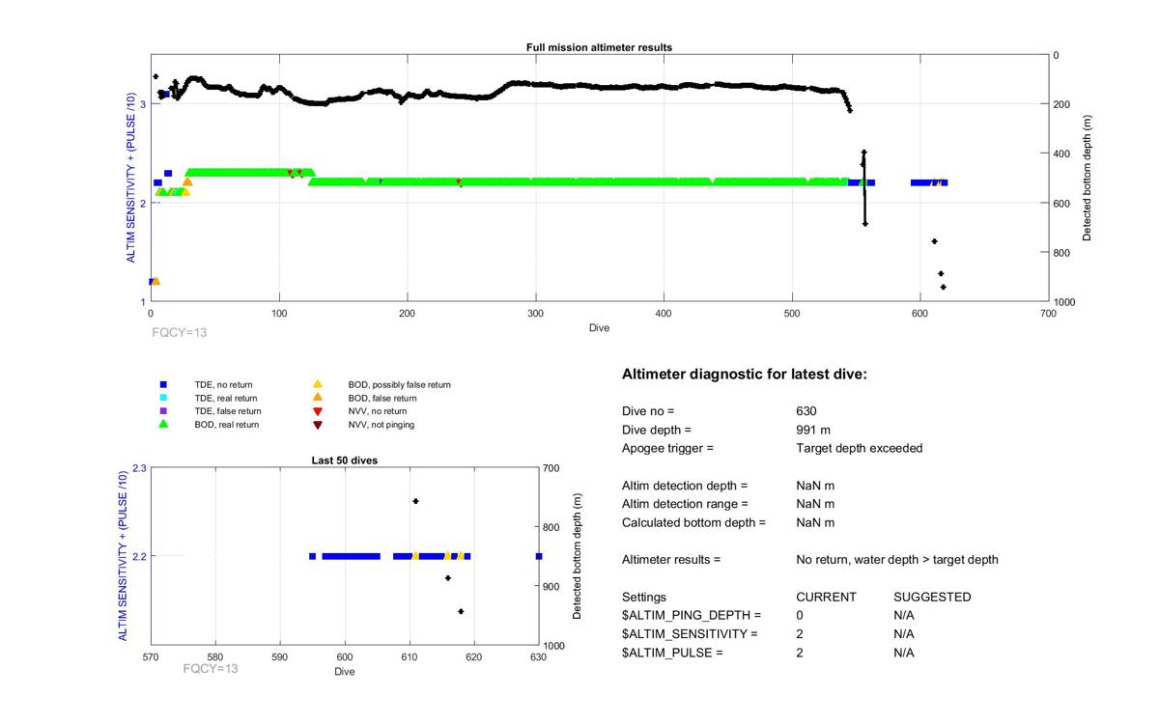Click the blue square at dive 630 in Last 50 dives
The width and height of the screenshot is (1159, 725).
coord(538,556)
